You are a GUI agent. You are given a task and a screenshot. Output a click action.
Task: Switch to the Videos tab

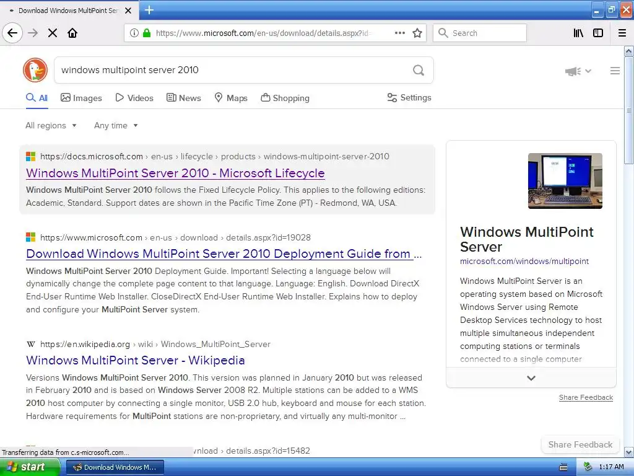[x=134, y=98]
